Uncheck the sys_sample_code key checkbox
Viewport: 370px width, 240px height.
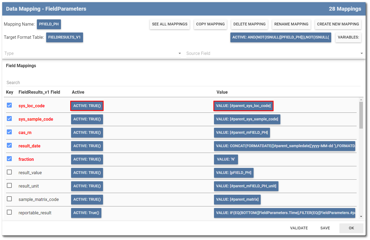9,118
